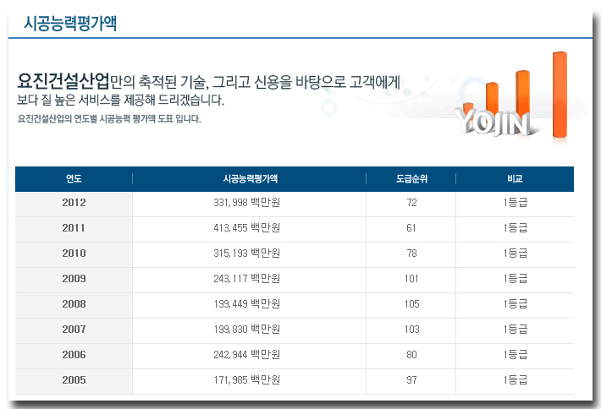Image resolution: width=601 pixels, height=409 pixels.
Task: Click rank 78 in the 2010 row
Action: click(411, 254)
